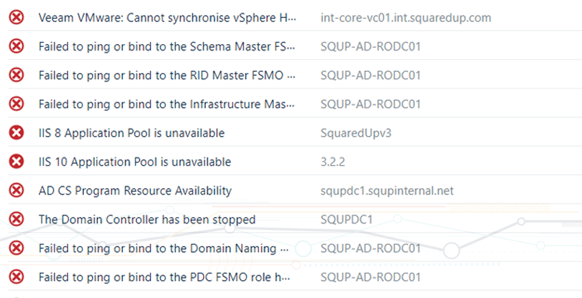Select the squpdc1.squpinternal.net source
The width and height of the screenshot is (582, 298).
[x=387, y=191]
